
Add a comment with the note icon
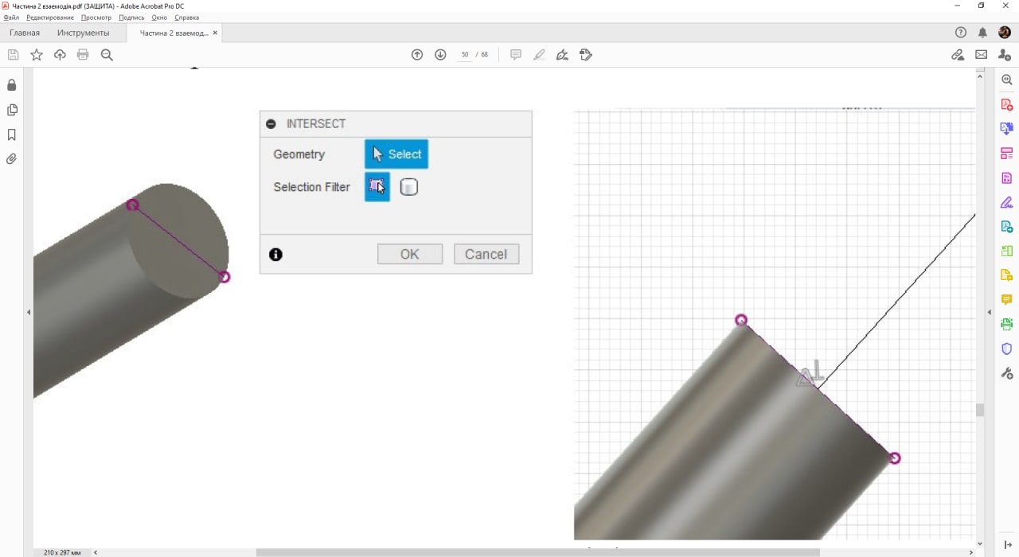(516, 55)
